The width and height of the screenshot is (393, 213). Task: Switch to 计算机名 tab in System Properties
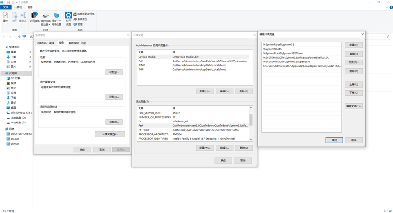(x=42, y=43)
